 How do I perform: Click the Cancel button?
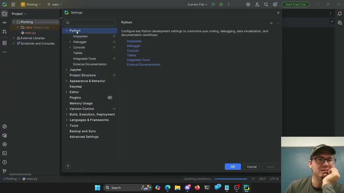point(252,167)
